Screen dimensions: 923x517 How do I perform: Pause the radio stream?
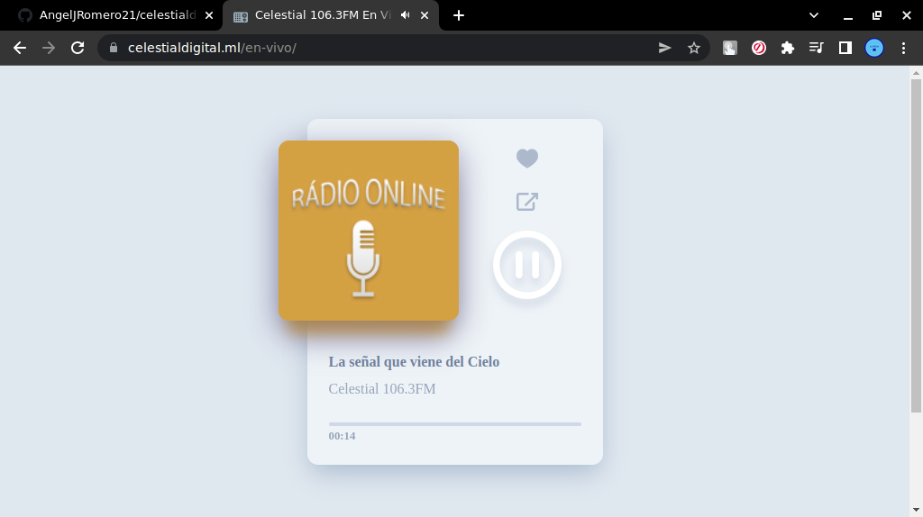[x=526, y=265]
